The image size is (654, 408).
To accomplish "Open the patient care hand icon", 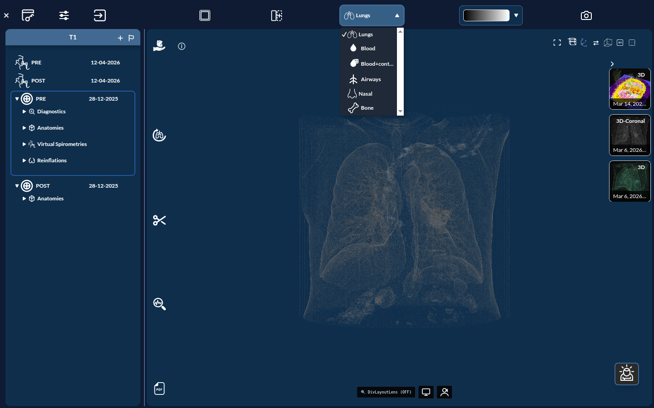I will pos(159,45).
